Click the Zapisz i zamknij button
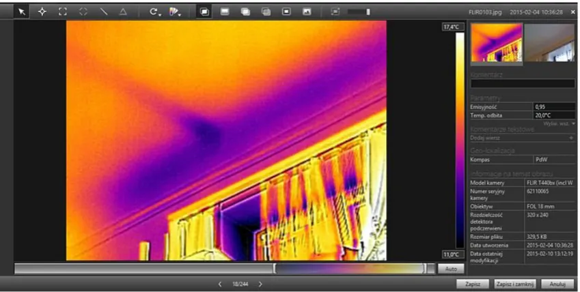The height and width of the screenshot is (292, 580). 515,284
